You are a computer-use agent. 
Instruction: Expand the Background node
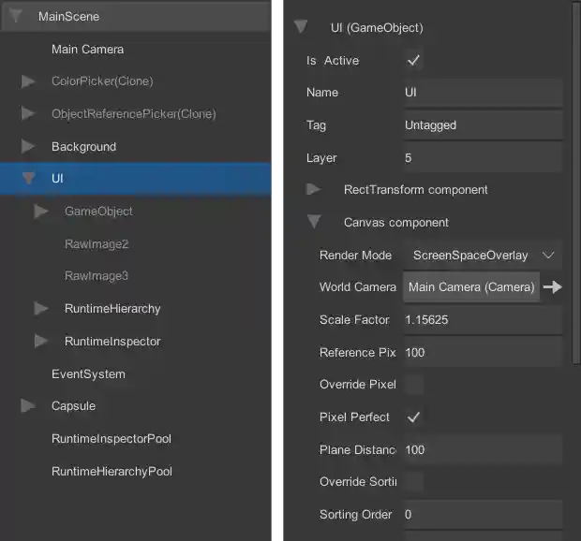(28, 146)
